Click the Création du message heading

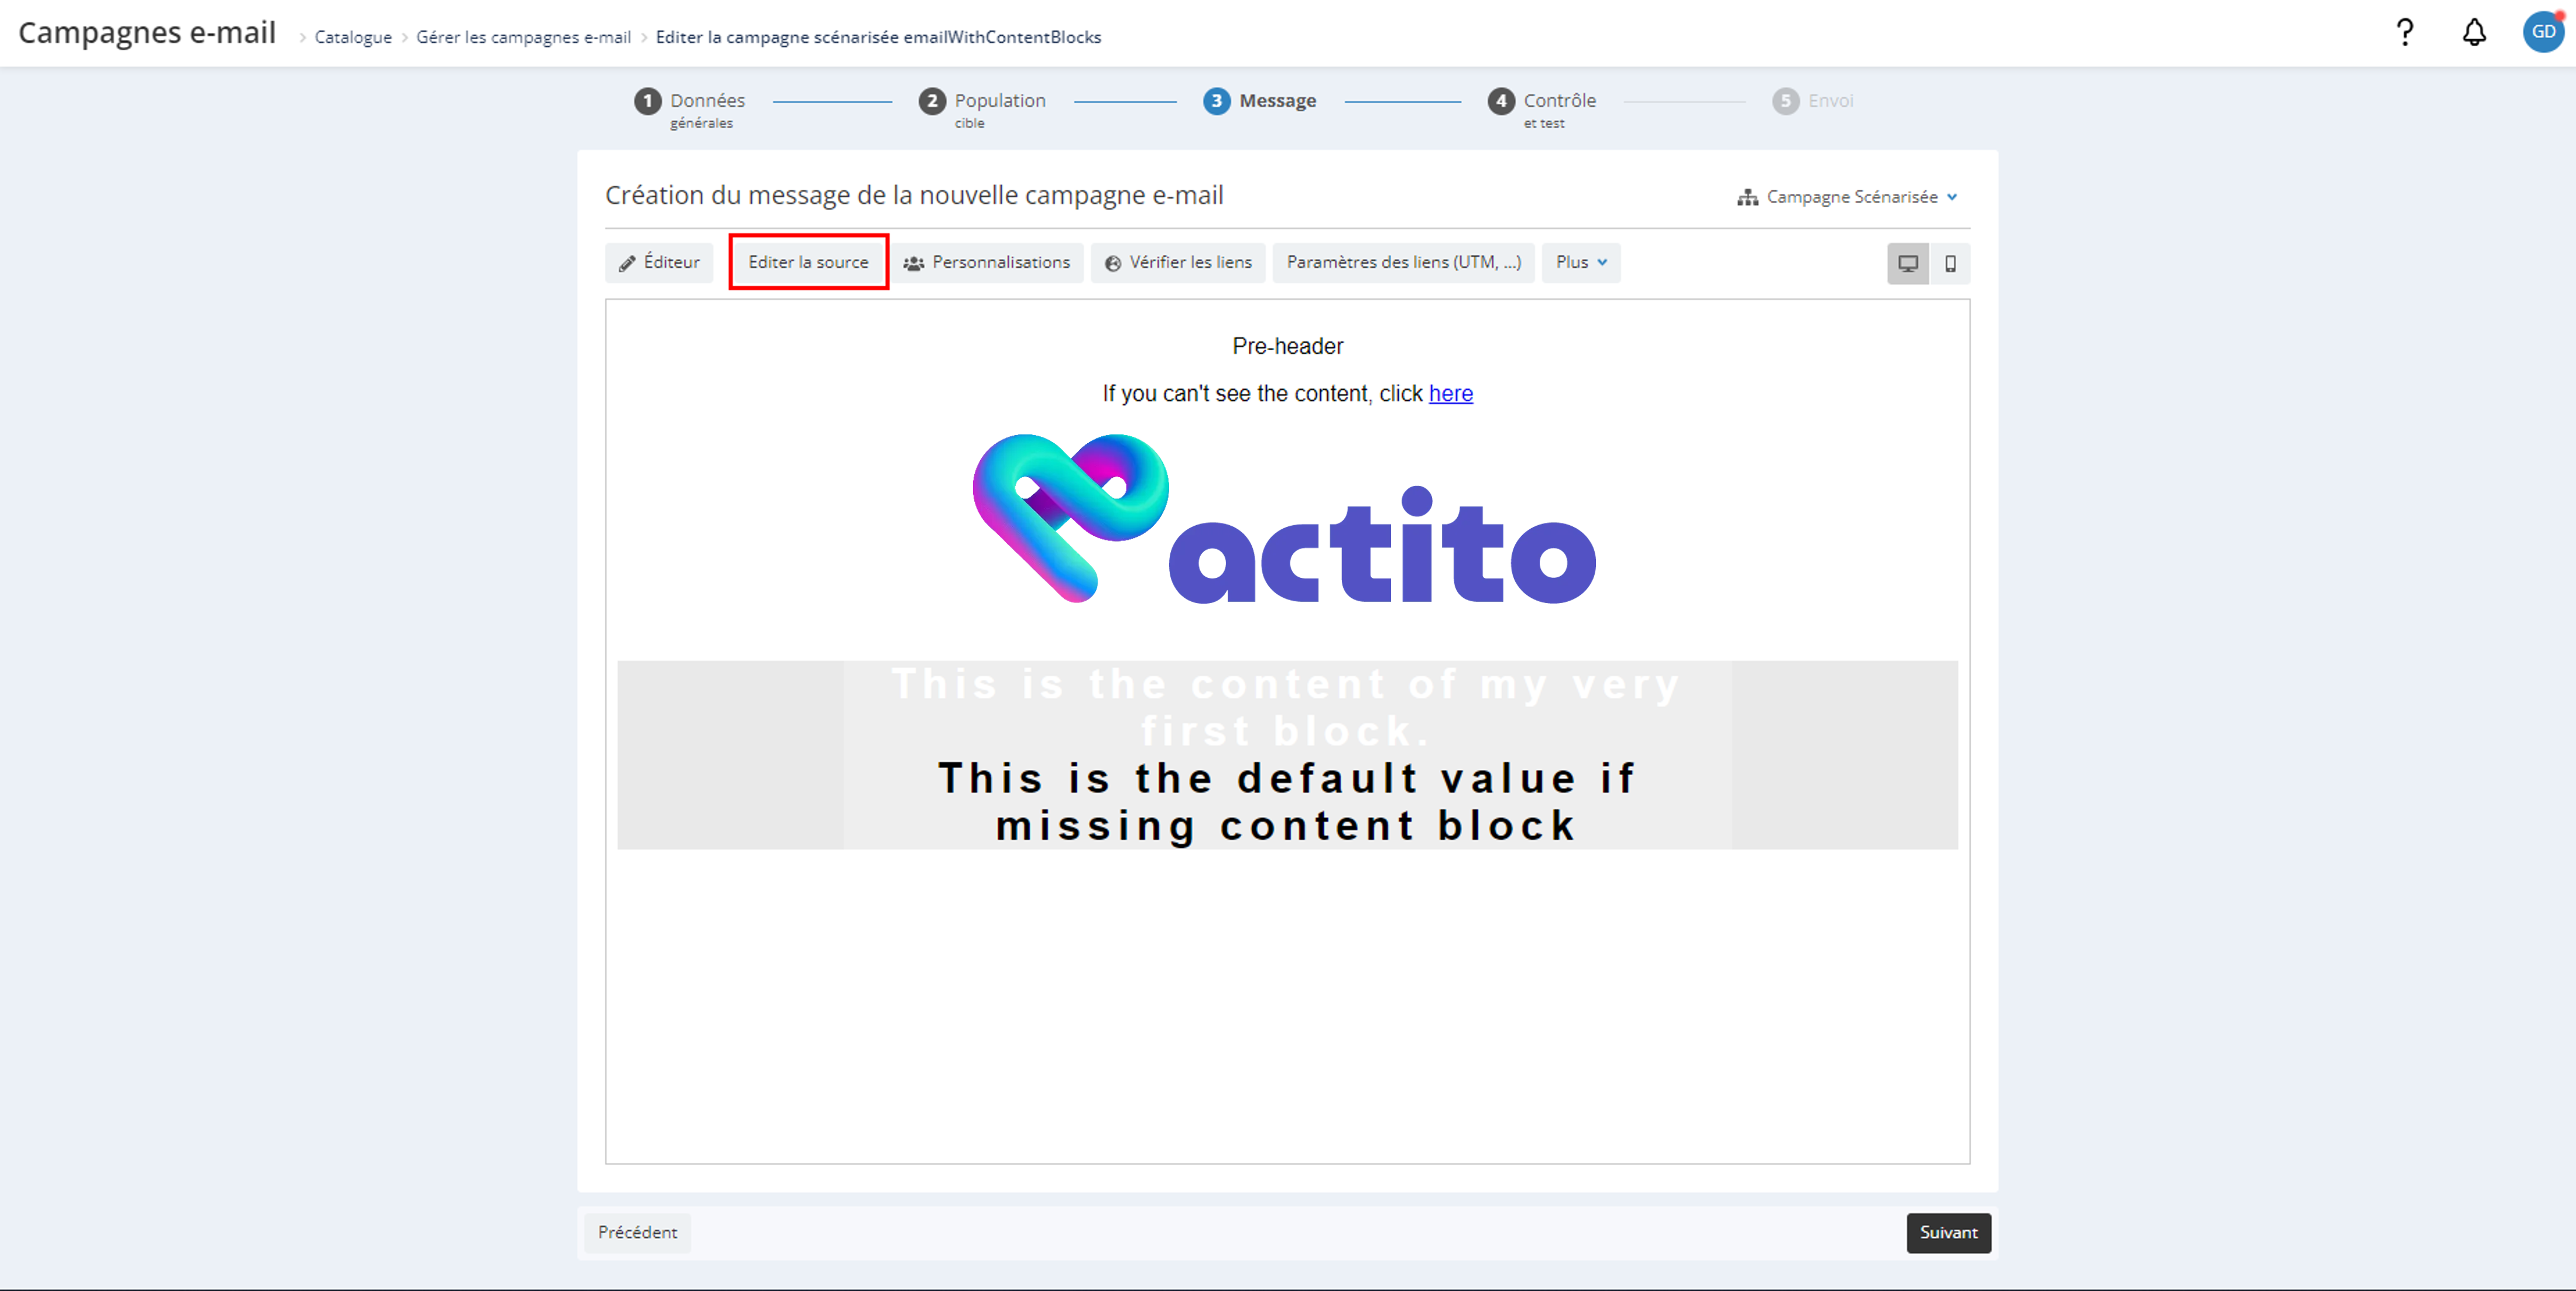pos(914,195)
